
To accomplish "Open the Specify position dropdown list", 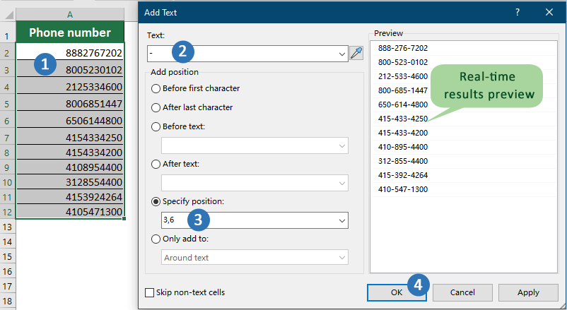I will point(342,220).
